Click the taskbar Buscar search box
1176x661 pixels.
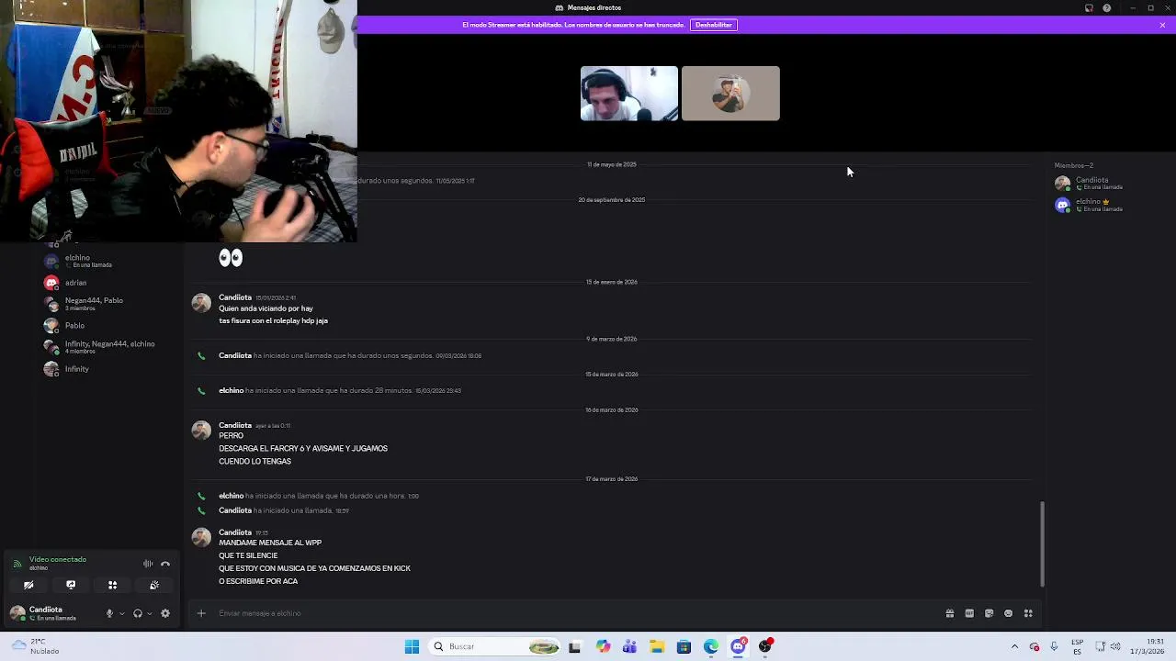point(495,646)
